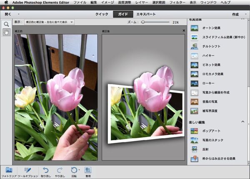Viewport: 250px width, 179px height.
Task: Collapse the 写真効果 section
Action: point(242,19)
